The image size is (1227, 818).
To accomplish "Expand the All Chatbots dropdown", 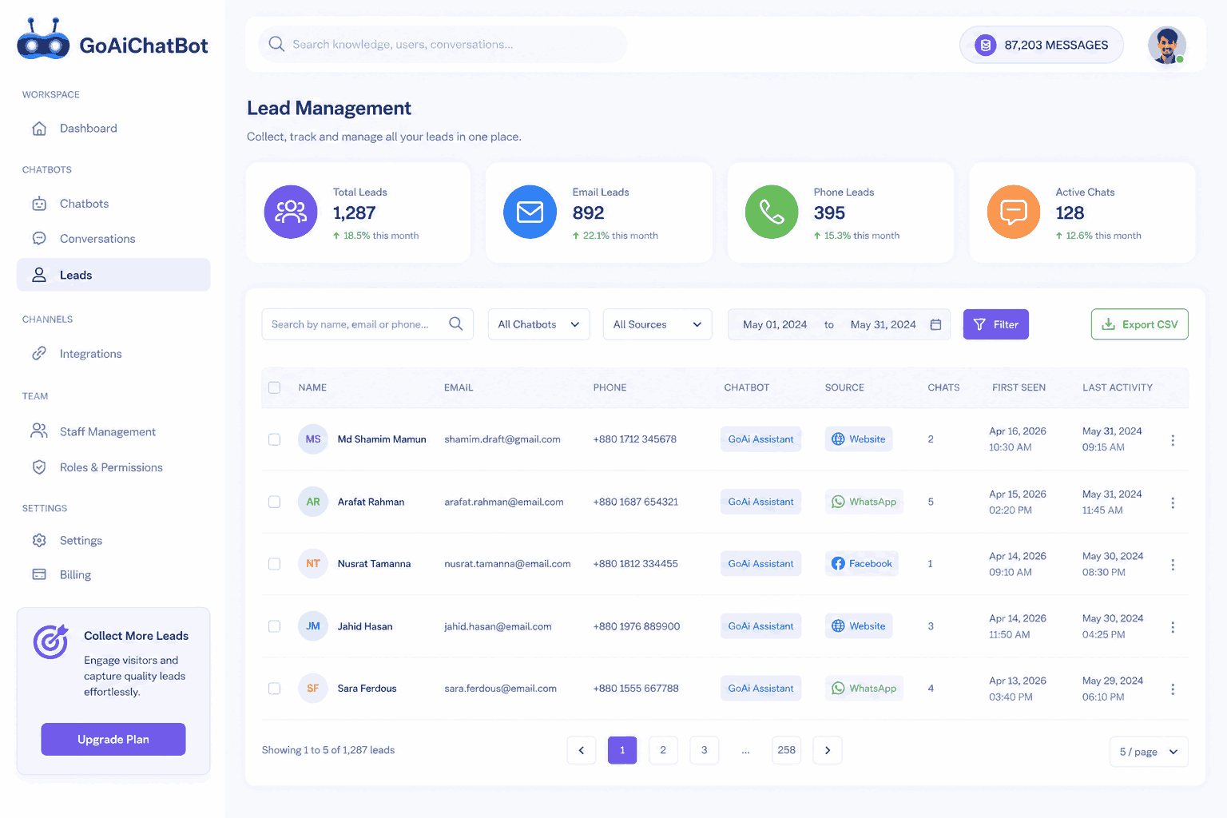I will [539, 324].
